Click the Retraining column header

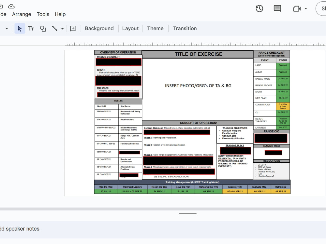[x=281, y=187]
